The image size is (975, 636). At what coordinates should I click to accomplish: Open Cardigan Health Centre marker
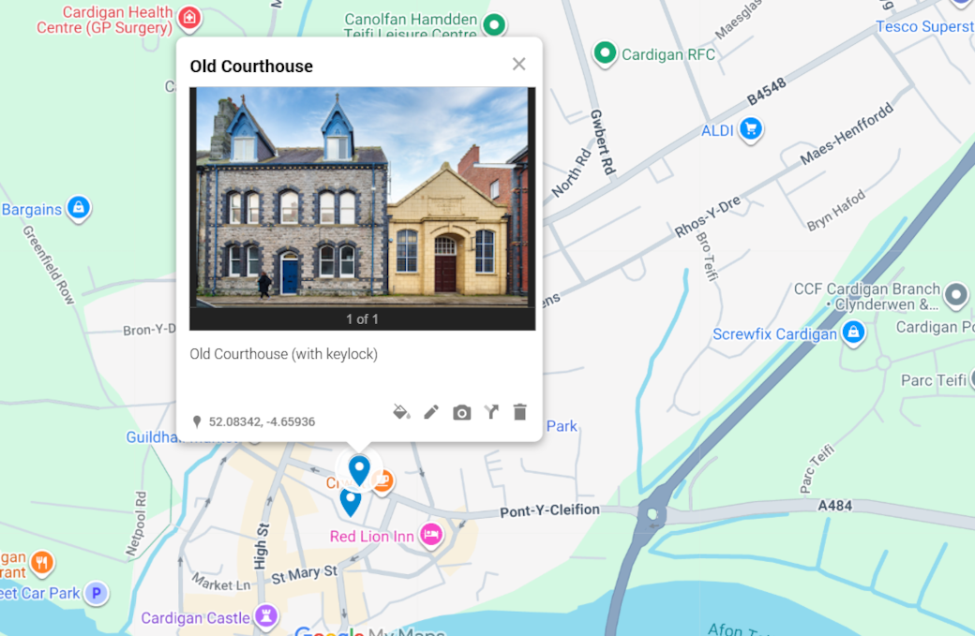(189, 18)
